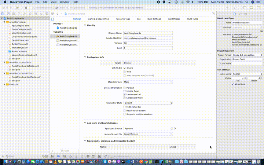
Task: Click the Display Name text field
Action: pyautogui.click(x=148, y=33)
